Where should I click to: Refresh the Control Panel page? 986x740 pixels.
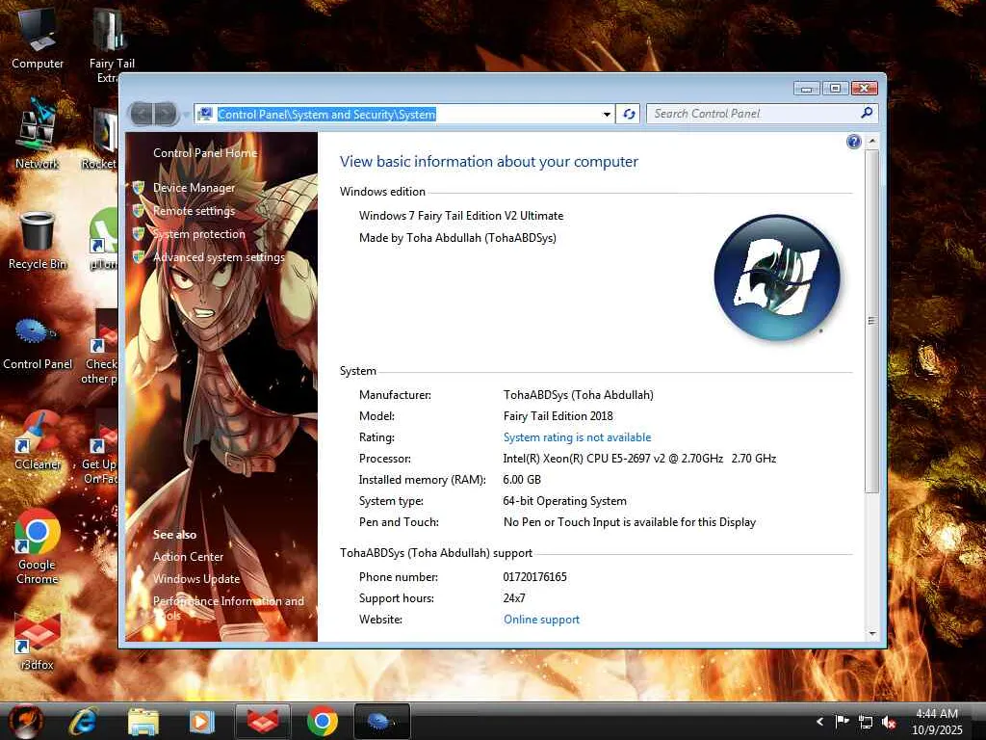tap(628, 114)
